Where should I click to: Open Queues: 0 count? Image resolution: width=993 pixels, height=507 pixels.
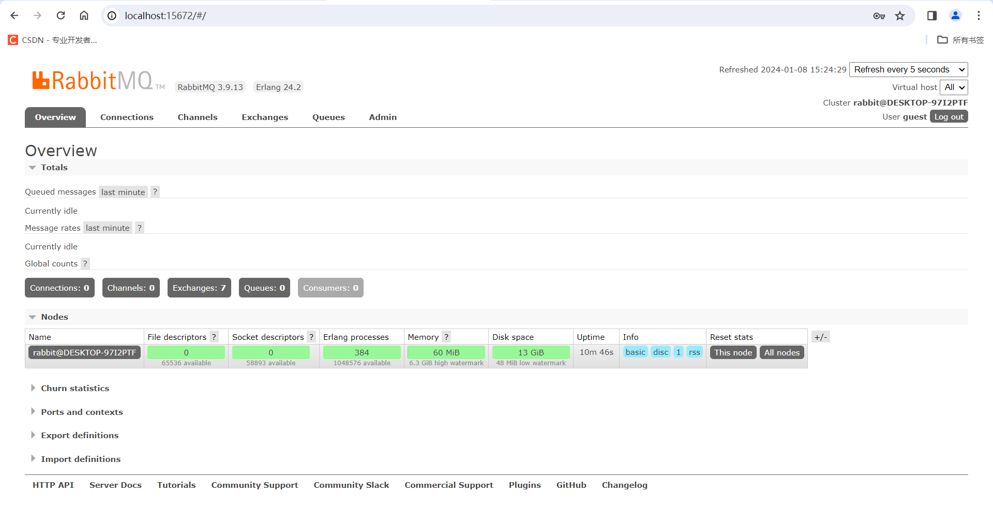coord(264,288)
